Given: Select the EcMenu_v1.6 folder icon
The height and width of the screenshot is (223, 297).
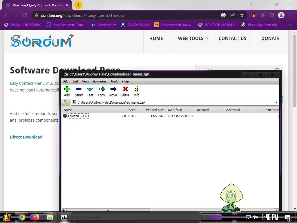Looking at the screenshot, I should click(x=65, y=116).
